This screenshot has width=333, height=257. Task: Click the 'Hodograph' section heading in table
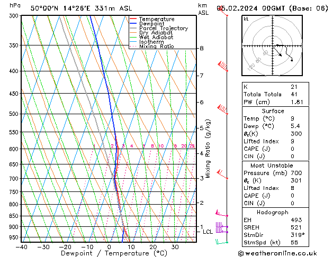point(272,212)
